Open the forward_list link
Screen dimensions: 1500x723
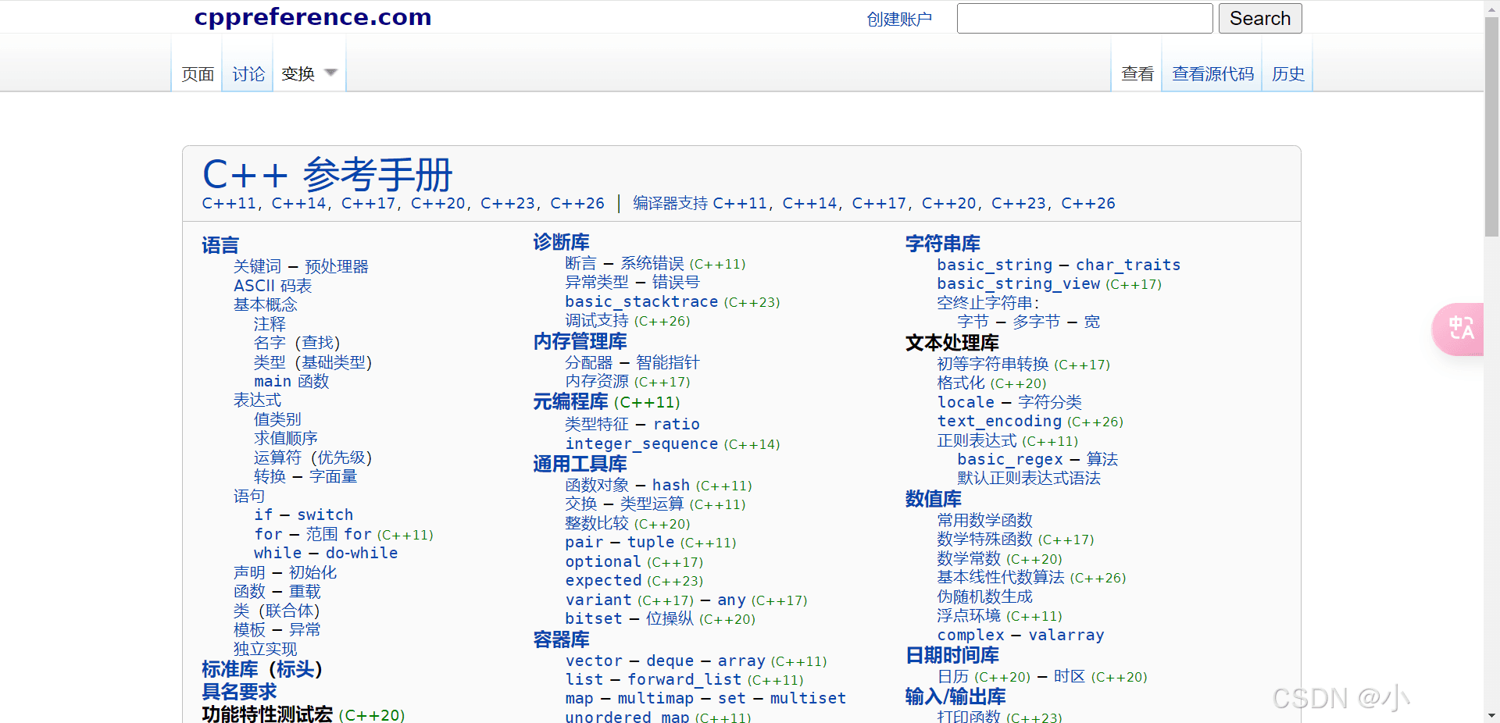pyautogui.click(x=684, y=679)
